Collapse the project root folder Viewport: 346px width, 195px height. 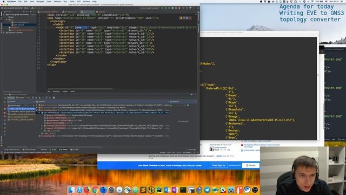[x=4, y=15]
